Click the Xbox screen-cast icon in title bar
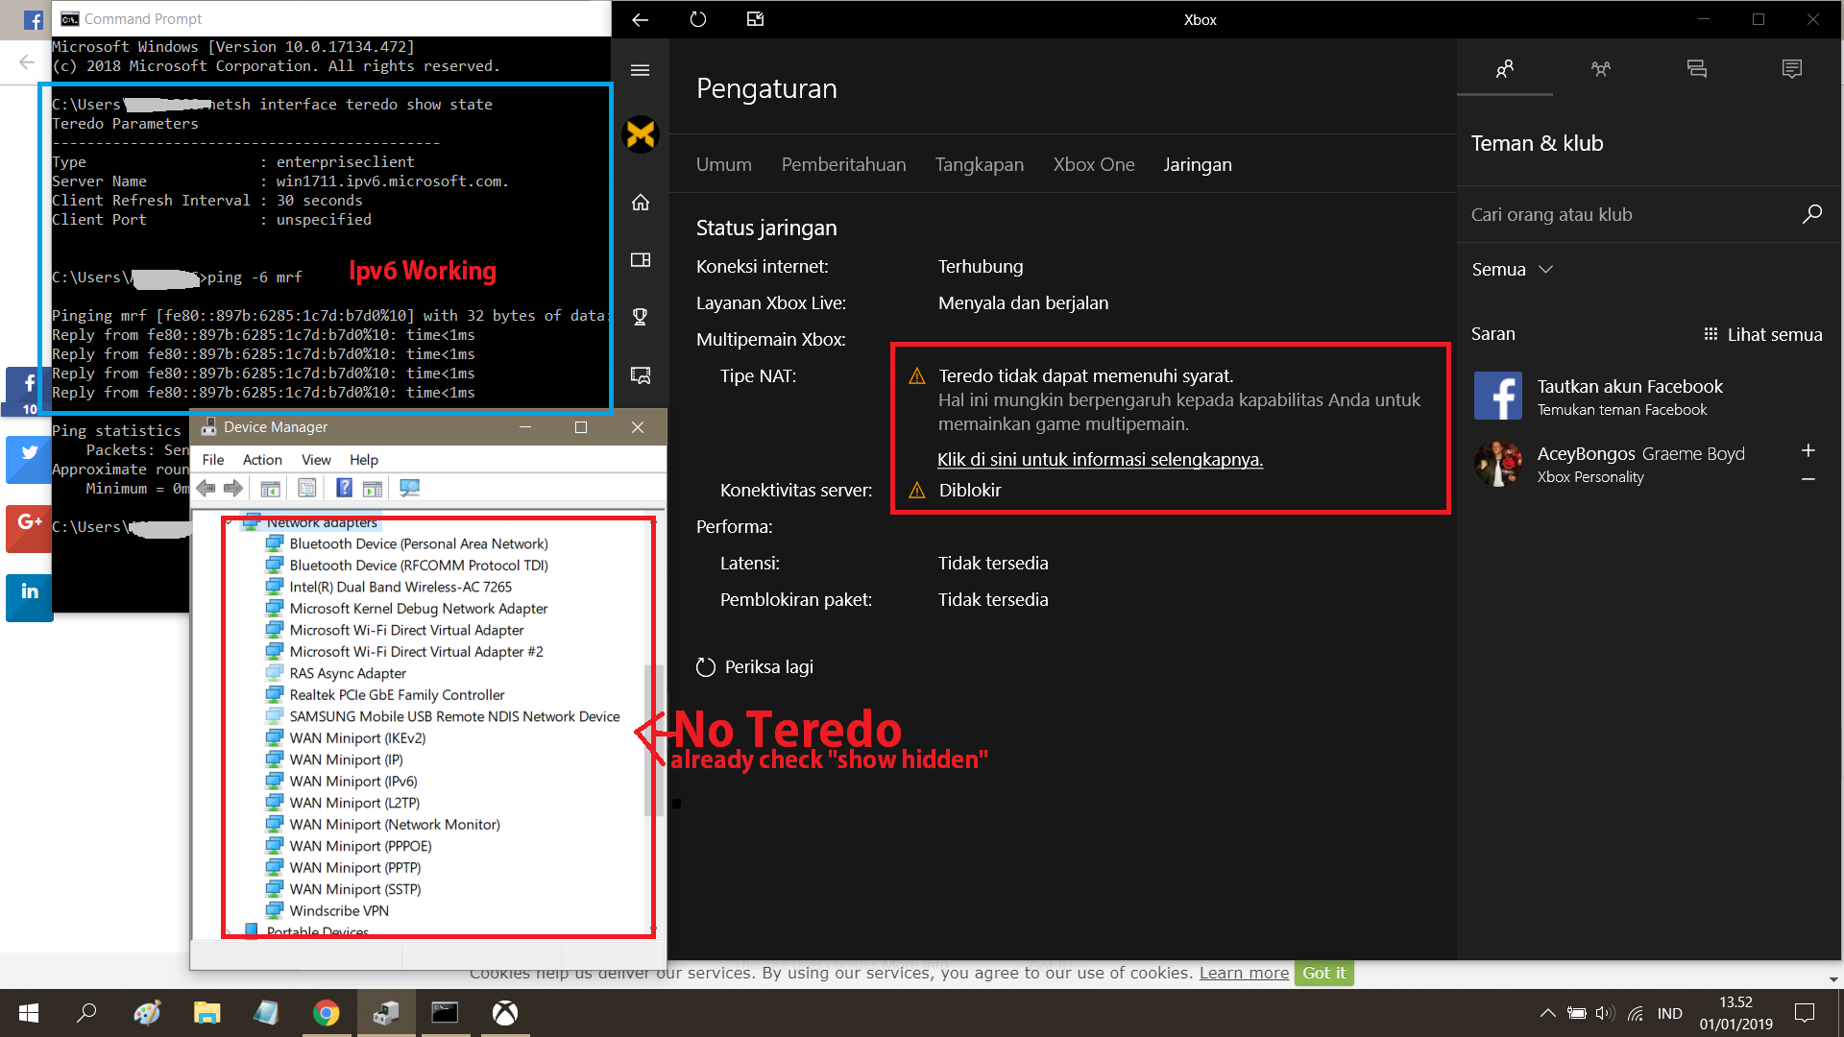This screenshot has width=1844, height=1037. pos(756,19)
